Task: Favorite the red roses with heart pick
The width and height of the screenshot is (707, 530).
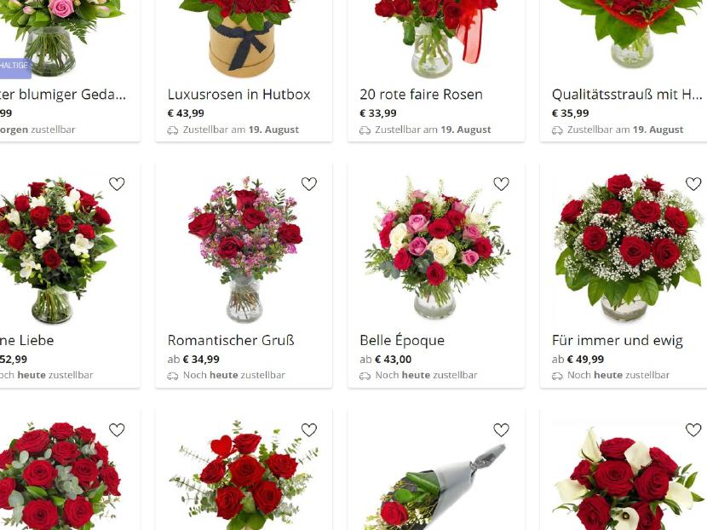Action: point(309,429)
